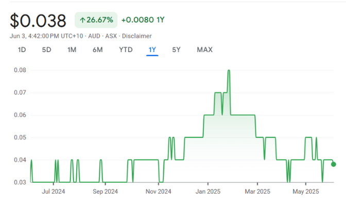
Task: Click the 26.67% gain badge
Action: 96,20
